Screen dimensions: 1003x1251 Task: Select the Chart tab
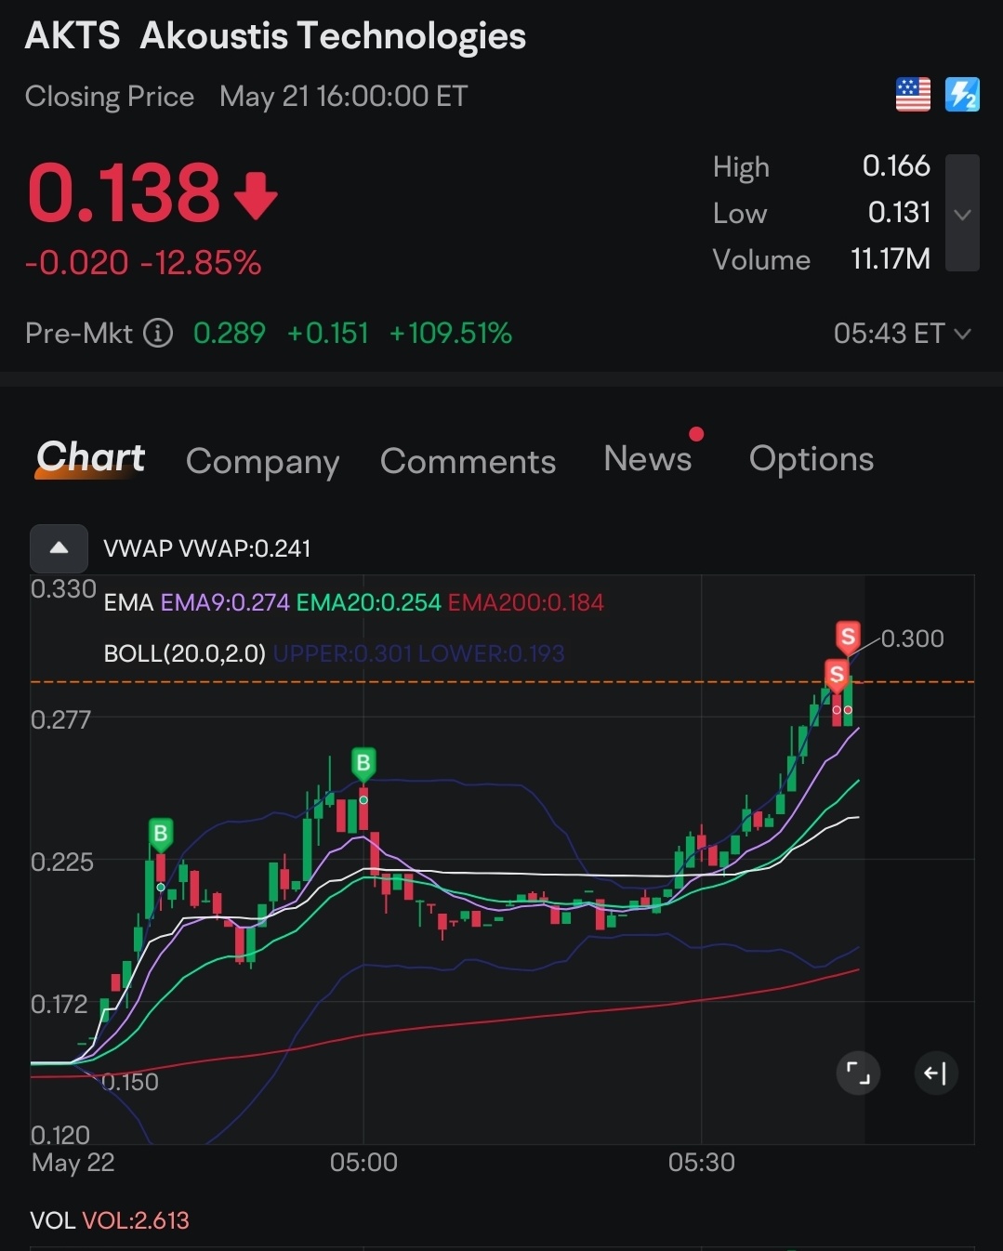pos(90,458)
